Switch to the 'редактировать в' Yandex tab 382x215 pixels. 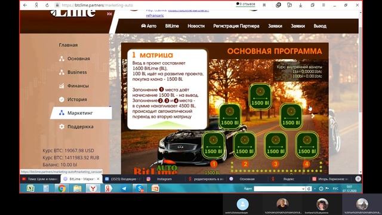tap(206, 179)
